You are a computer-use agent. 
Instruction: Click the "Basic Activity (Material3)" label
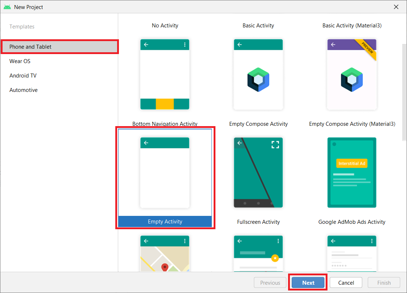click(352, 26)
